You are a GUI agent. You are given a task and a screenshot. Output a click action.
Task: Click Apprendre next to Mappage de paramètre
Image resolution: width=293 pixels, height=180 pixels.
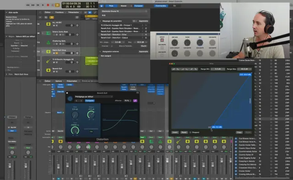143,21
